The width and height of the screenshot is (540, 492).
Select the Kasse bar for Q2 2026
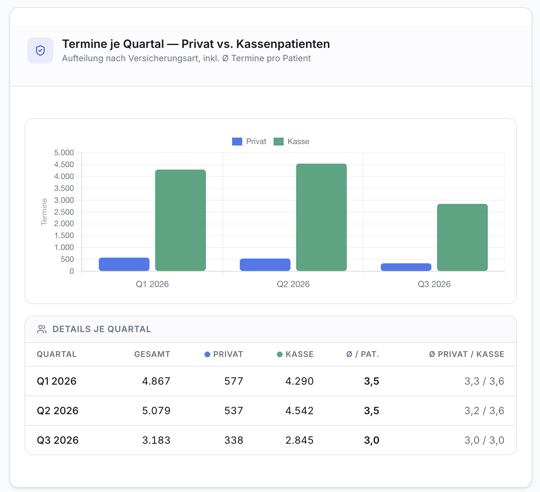coord(321,217)
